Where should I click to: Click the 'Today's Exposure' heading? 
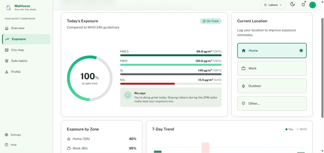pyautogui.click(x=82, y=21)
